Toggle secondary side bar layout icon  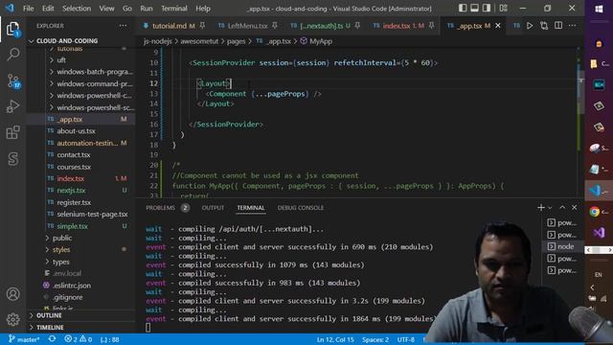(x=487, y=9)
